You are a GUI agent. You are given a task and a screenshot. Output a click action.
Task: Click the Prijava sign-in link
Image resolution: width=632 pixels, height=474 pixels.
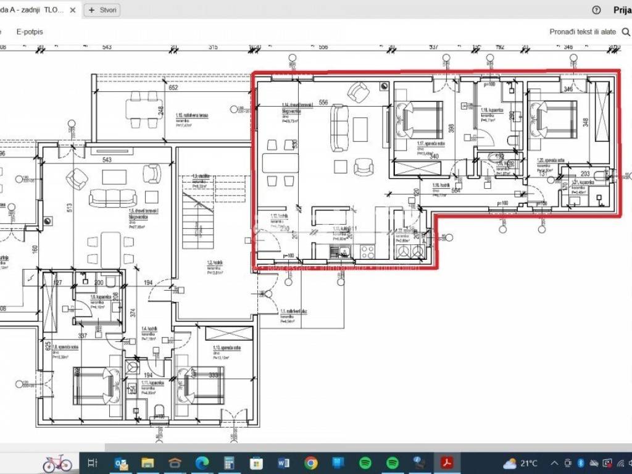coord(622,10)
